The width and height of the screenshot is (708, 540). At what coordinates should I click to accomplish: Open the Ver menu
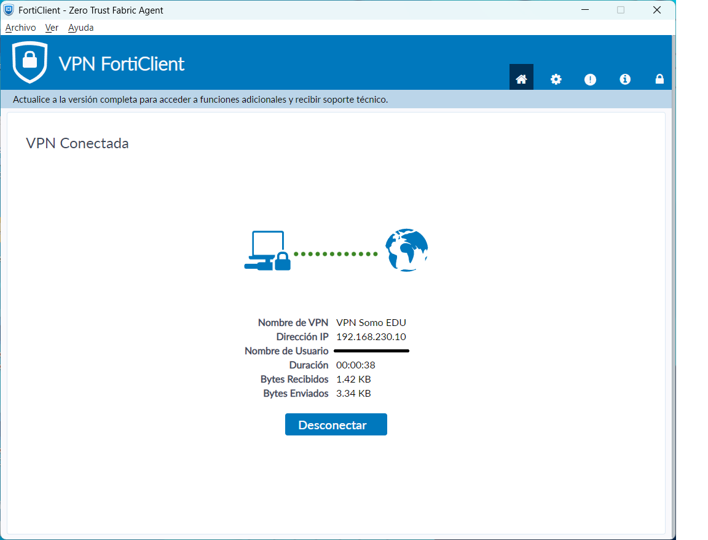click(52, 28)
